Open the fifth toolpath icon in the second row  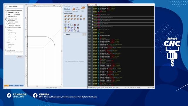point(78,19)
